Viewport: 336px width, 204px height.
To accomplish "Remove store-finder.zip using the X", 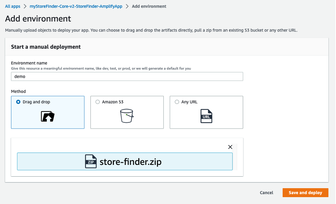I will pyautogui.click(x=230, y=147).
